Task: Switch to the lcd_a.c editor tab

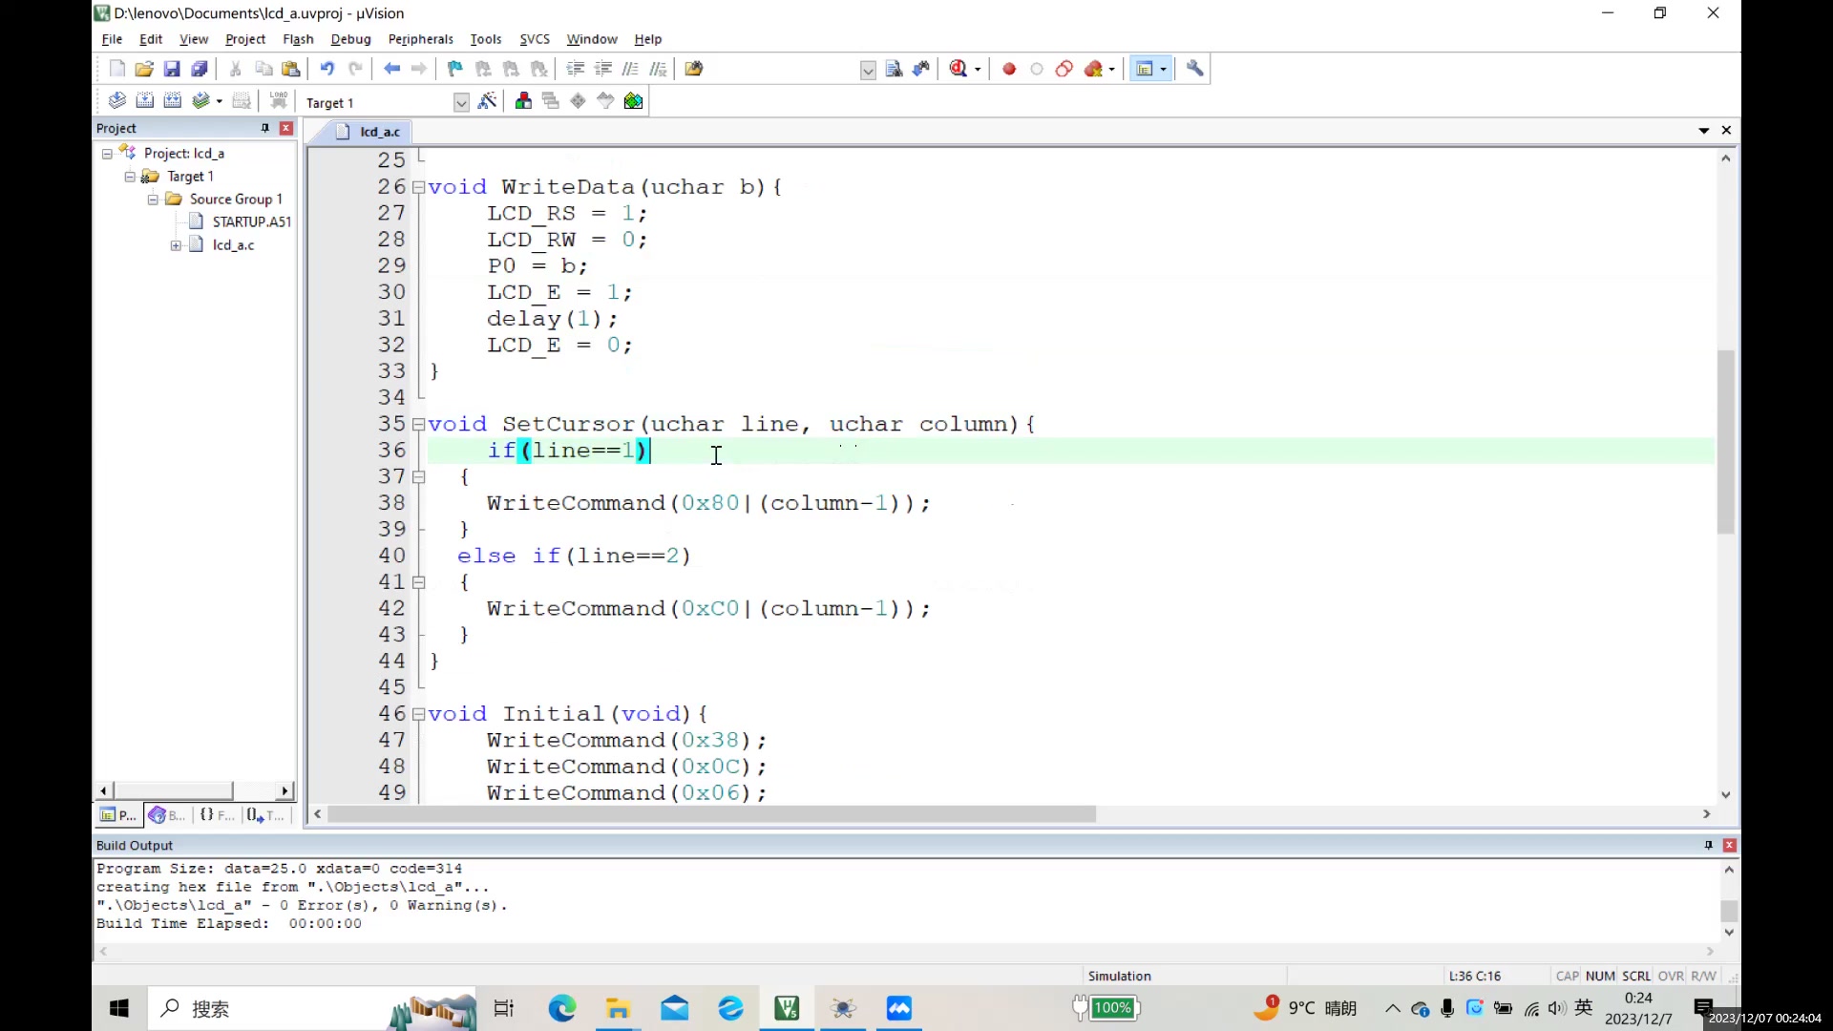Action: click(370, 132)
